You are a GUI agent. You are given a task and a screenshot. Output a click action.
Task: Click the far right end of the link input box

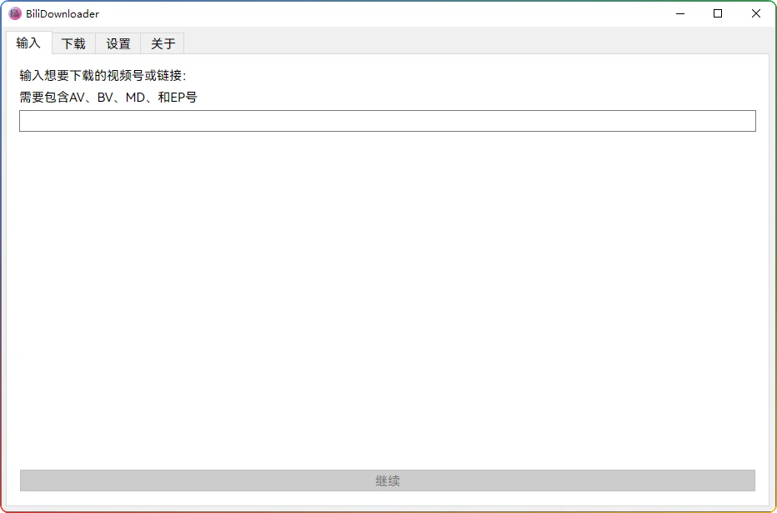tap(749, 121)
